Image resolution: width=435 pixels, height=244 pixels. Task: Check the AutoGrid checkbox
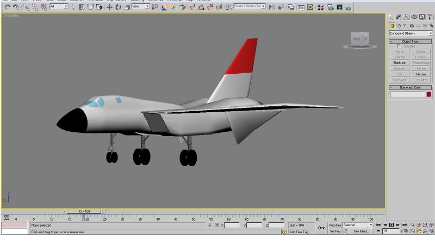coord(399,46)
